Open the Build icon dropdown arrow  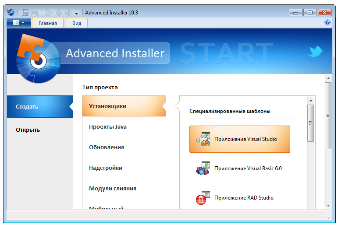click(41, 13)
